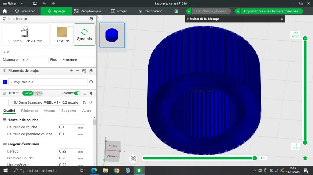
Task: Click the settings list icon next to Avancé
Action: (85, 93)
